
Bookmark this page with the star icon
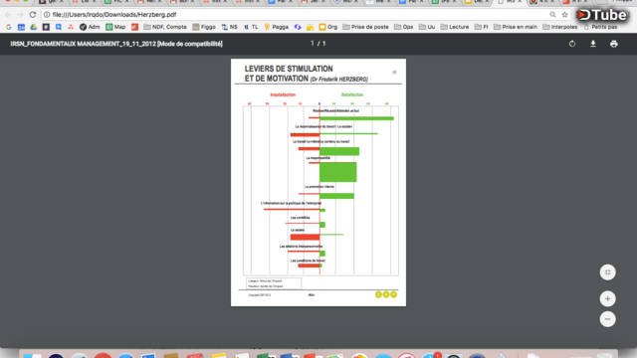[564, 15]
